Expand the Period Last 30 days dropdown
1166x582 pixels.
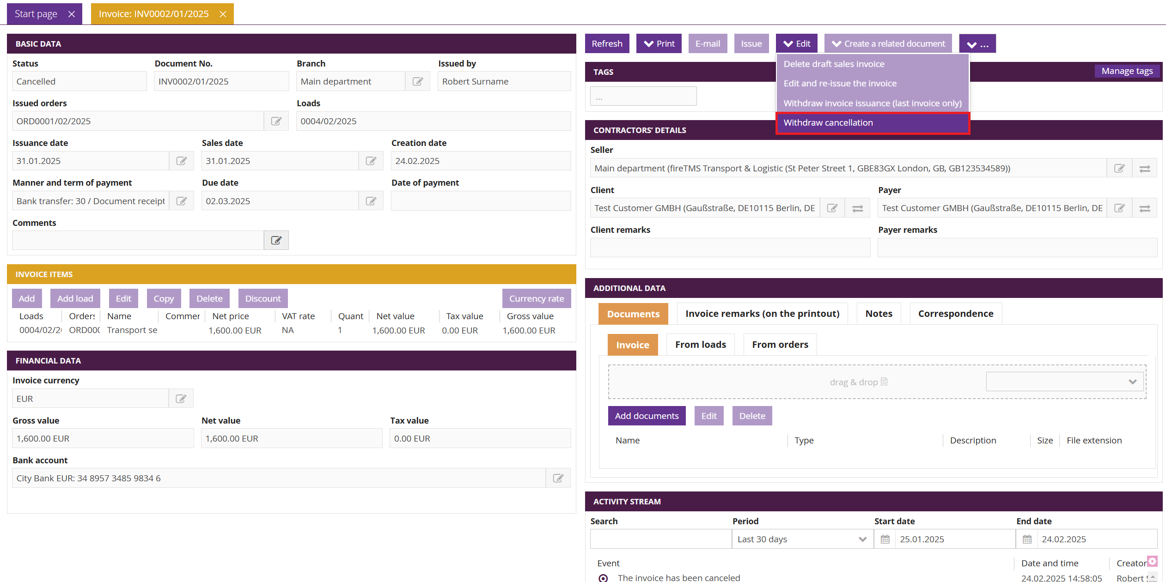802,539
